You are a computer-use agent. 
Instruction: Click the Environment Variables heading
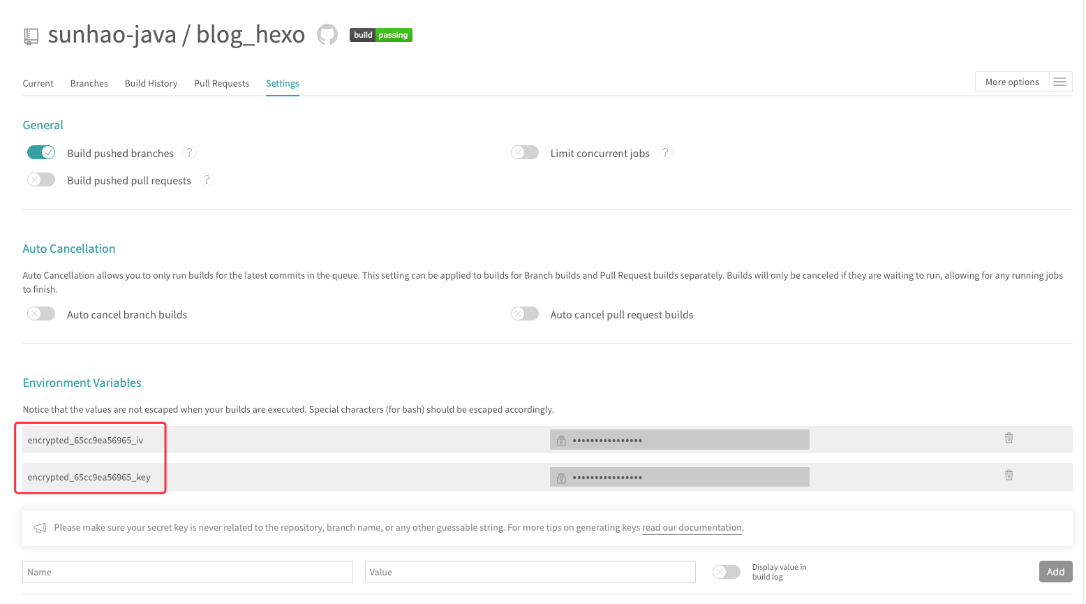pos(82,383)
